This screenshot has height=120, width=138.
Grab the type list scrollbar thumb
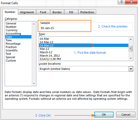131,49
